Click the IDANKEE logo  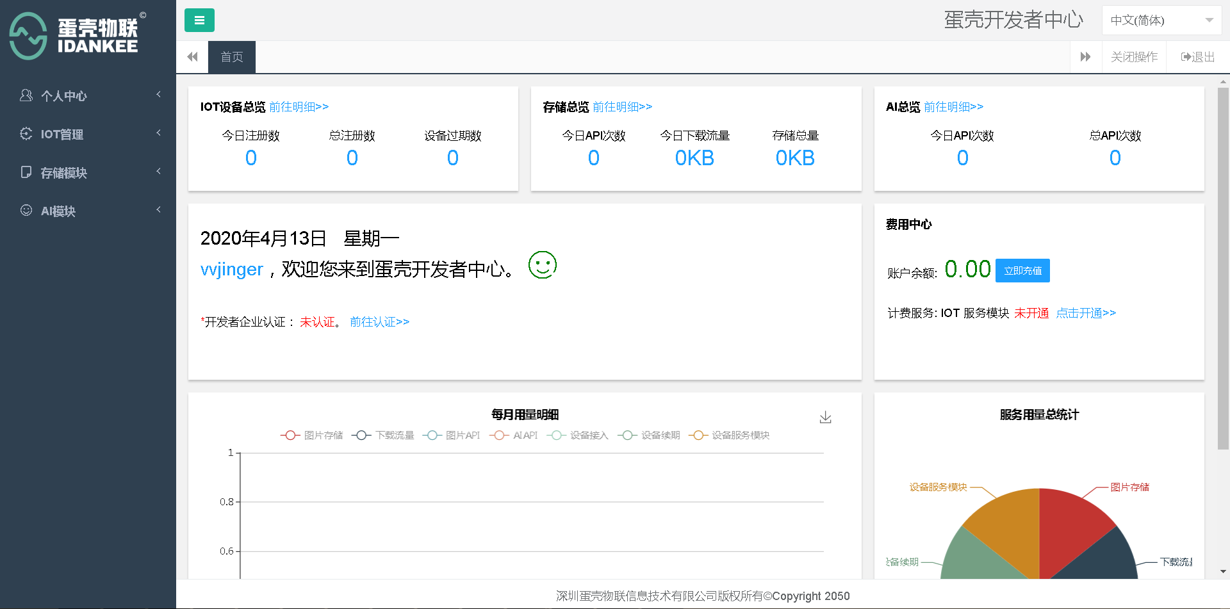(x=77, y=36)
